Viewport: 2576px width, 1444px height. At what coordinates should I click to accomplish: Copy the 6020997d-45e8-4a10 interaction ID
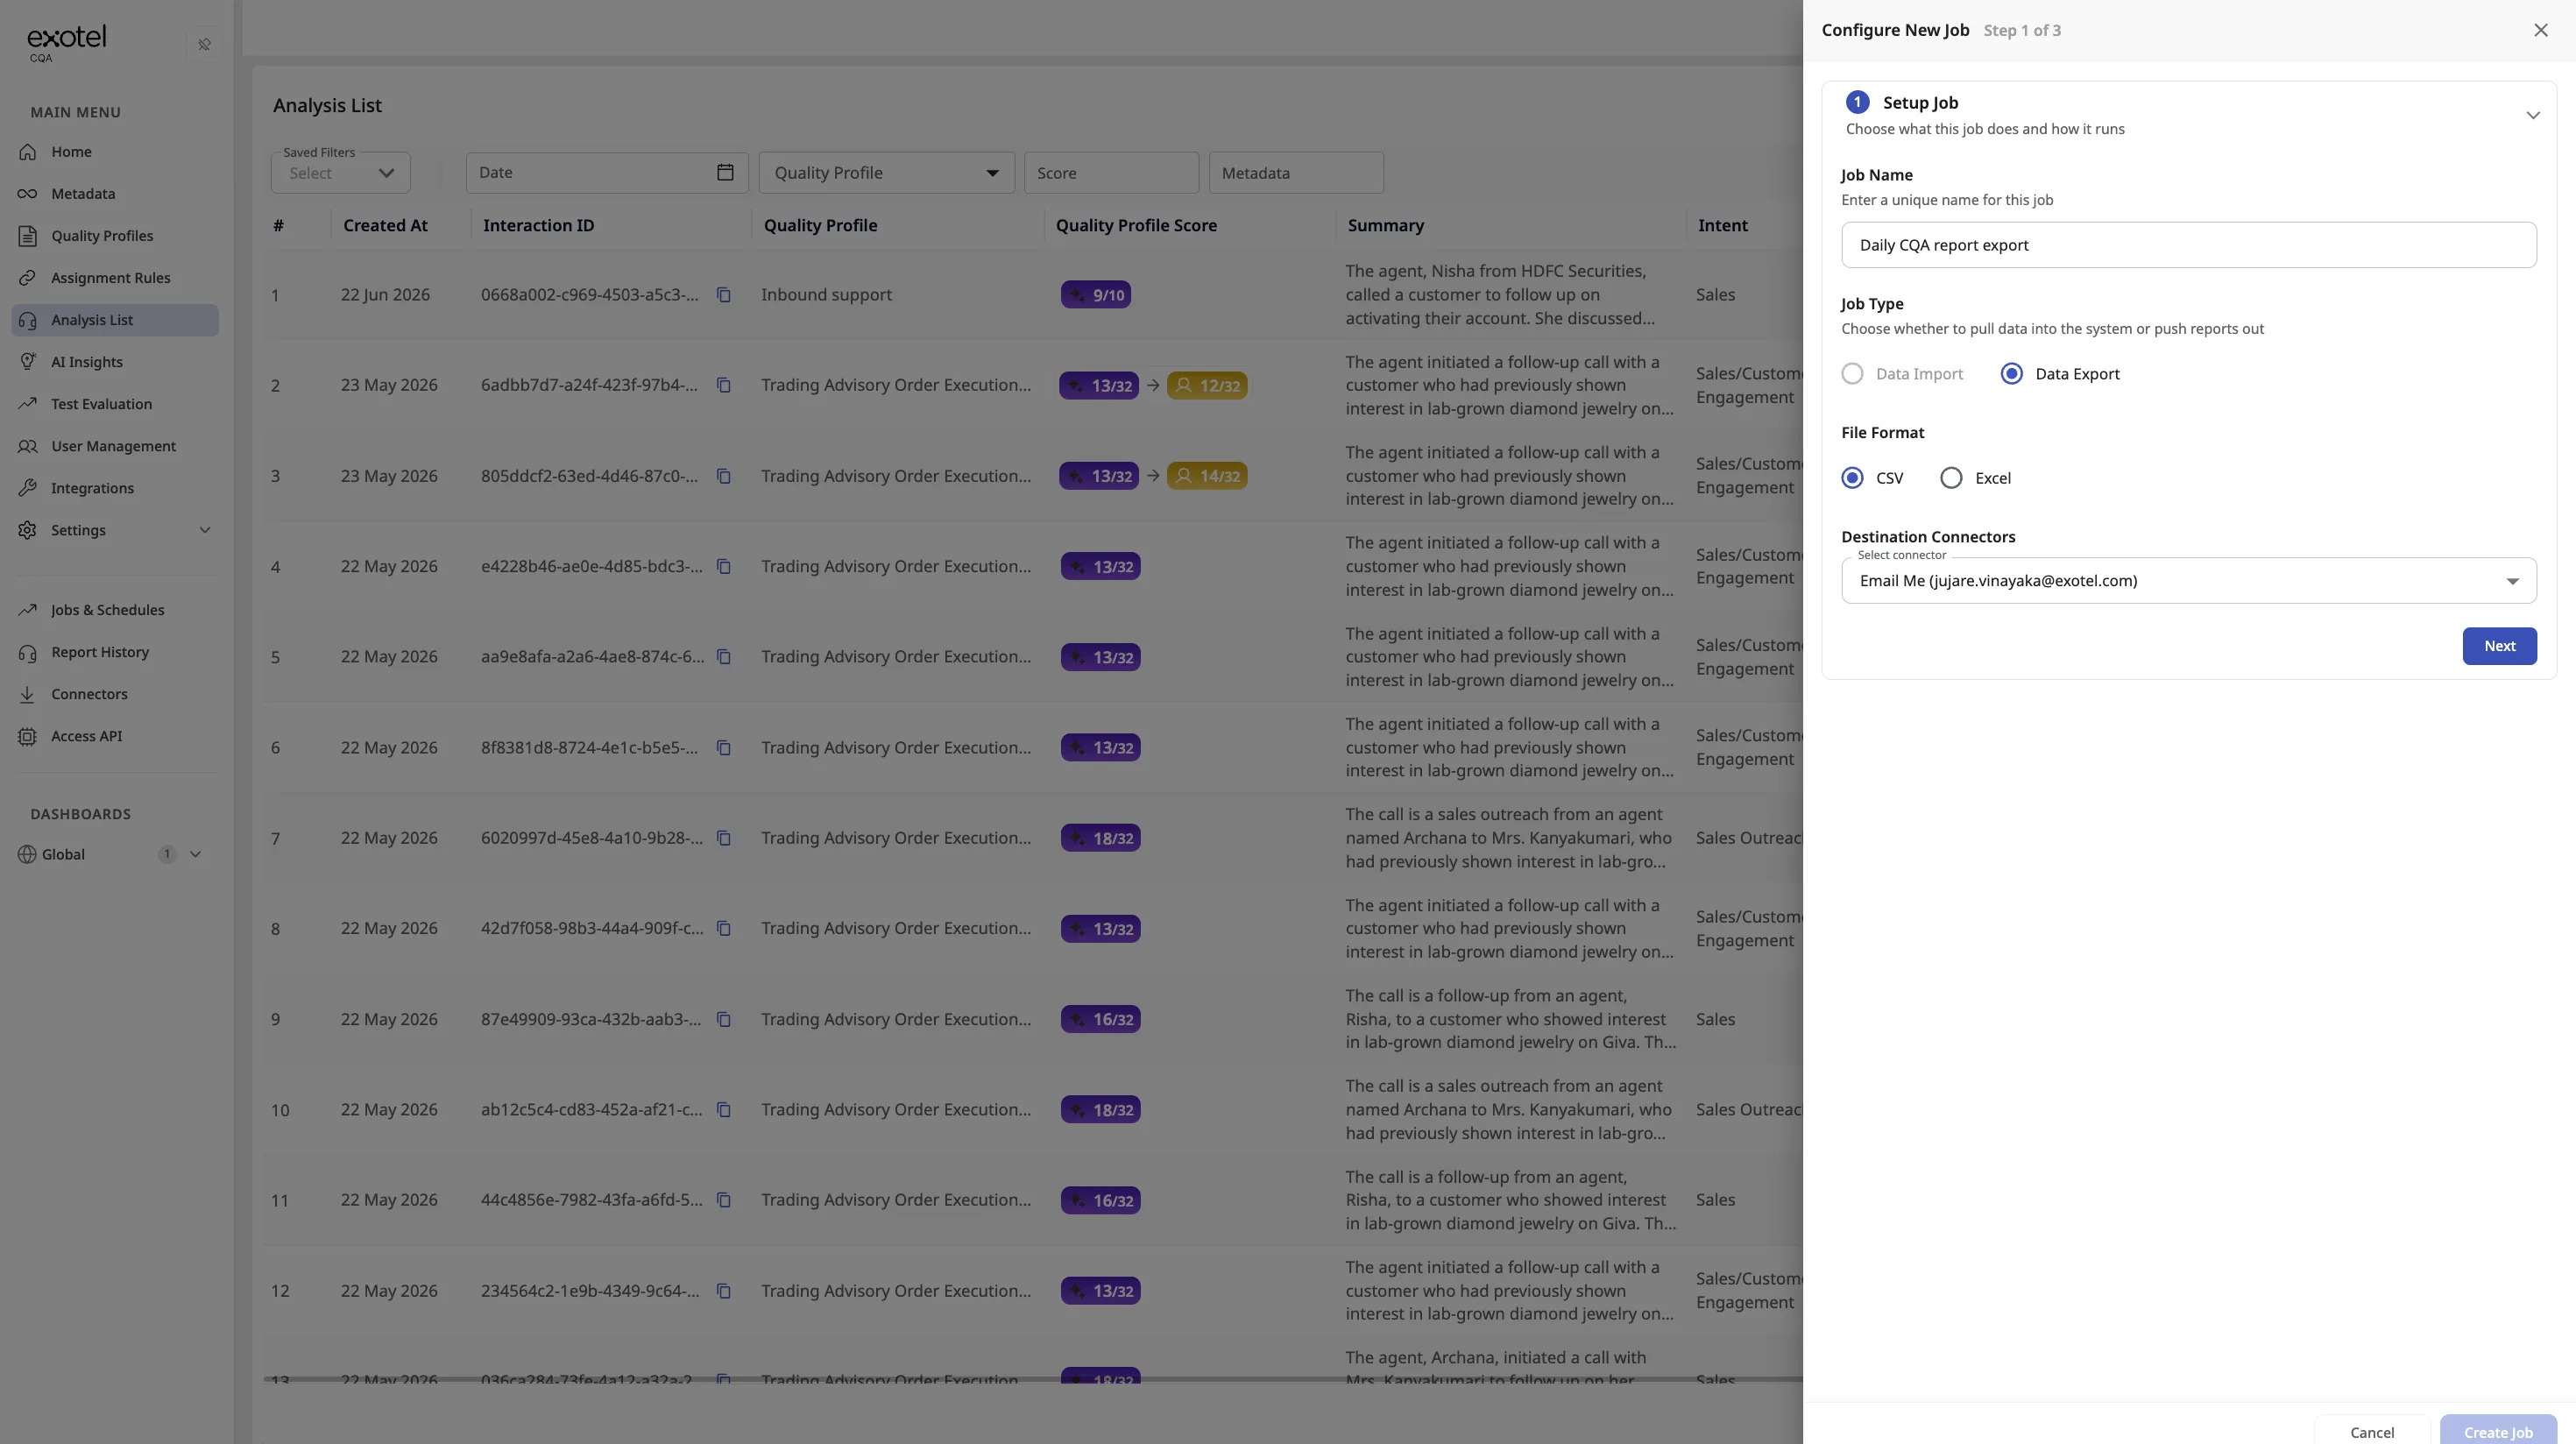(x=723, y=838)
